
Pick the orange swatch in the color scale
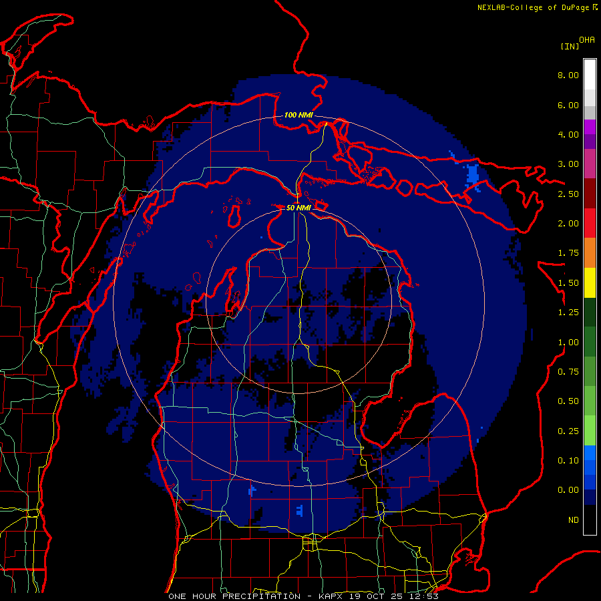click(x=590, y=253)
